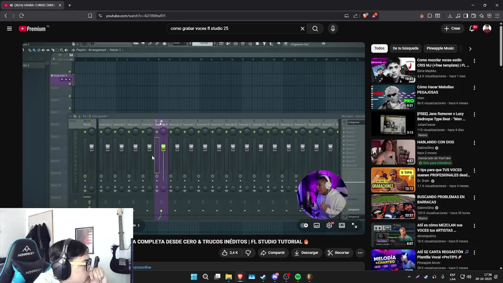503x283 pixels.
Task: Select the De tu búsqueda chip
Action: 406,48
